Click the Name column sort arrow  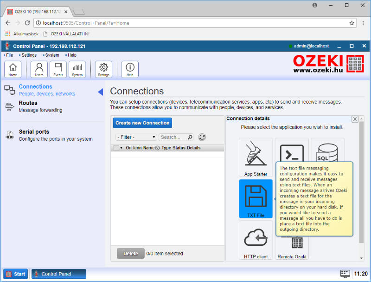pos(157,148)
